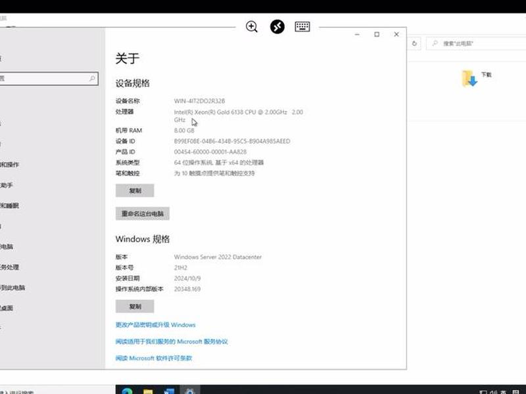Click Windows Server 2022 Datacenter text
This screenshot has width=526, height=394.
click(x=218, y=257)
